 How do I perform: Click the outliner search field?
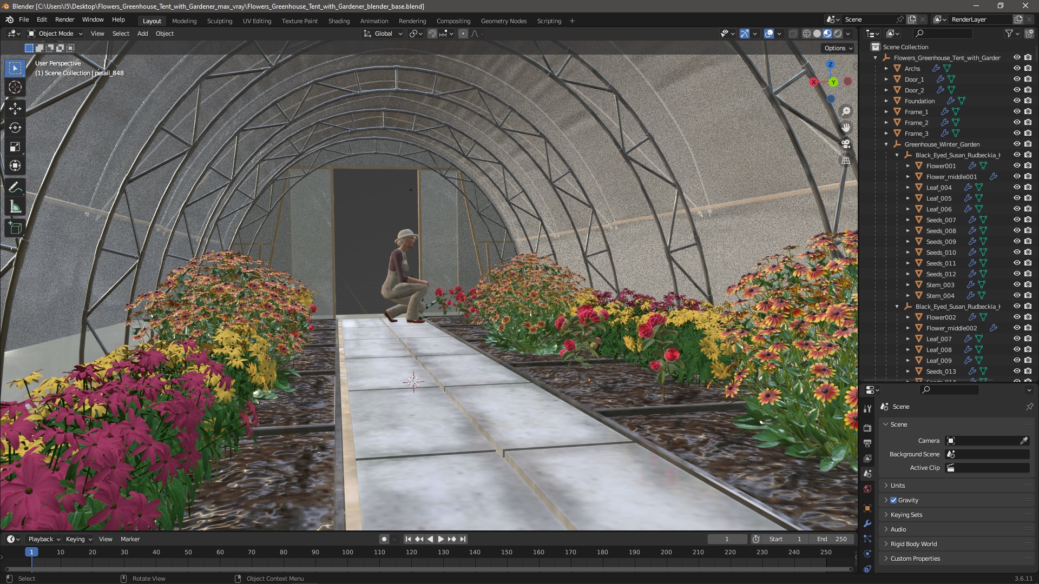[x=942, y=34]
